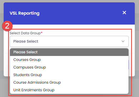Viewport: 139px width, 97px height.
Task: Close the VSL Reporting dialog
Action: [124, 13]
